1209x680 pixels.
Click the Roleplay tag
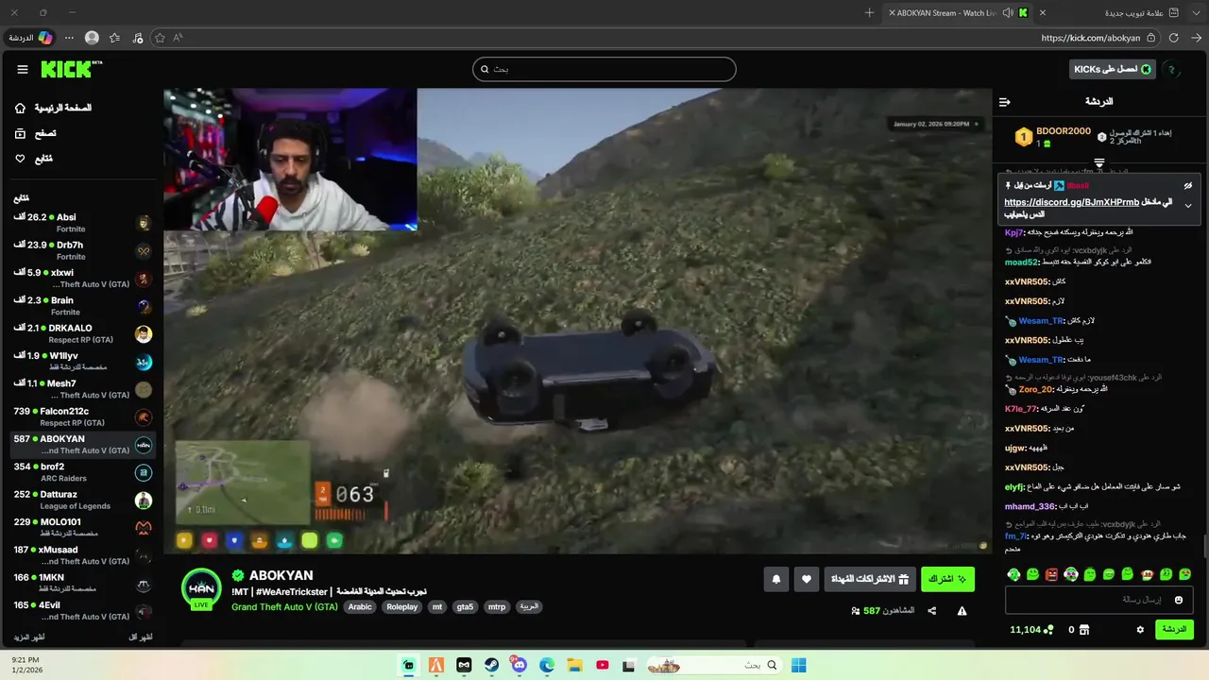[x=401, y=607]
